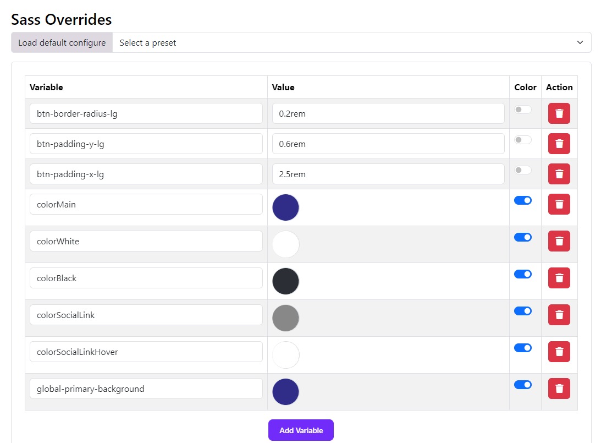Turn off color switch for colorSocialLinkHover
This screenshot has width=601, height=443.
click(523, 348)
